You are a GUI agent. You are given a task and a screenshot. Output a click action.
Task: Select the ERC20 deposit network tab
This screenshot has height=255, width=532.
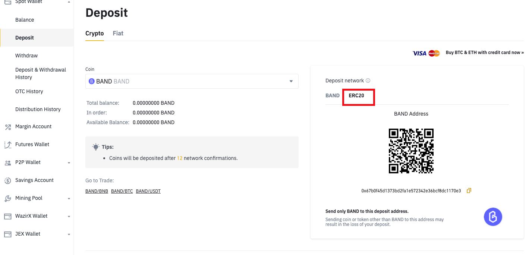(x=356, y=95)
